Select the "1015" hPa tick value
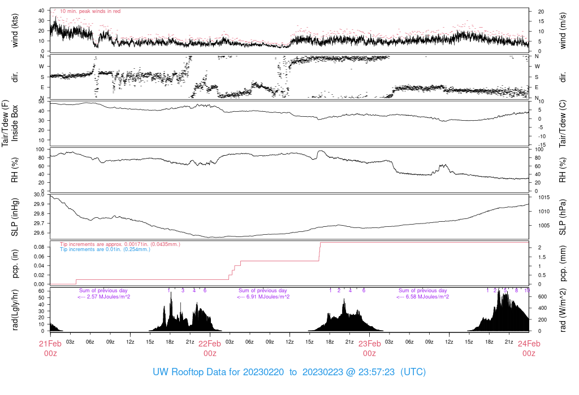579x395 pixels. tap(543, 197)
